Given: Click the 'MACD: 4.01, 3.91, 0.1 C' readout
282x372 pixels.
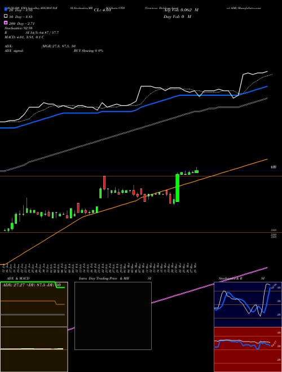Looking at the screenshot, I should pyautogui.click(x=24, y=37).
